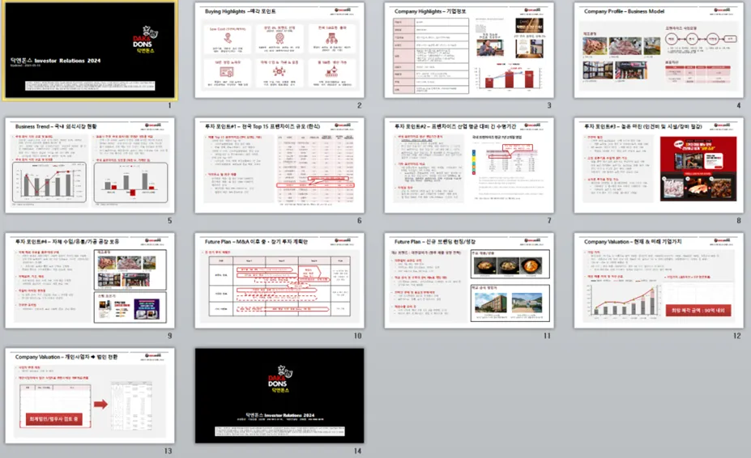The image size is (751, 458).
Task: Select the Business Trend slide 5
Action: 89,165
